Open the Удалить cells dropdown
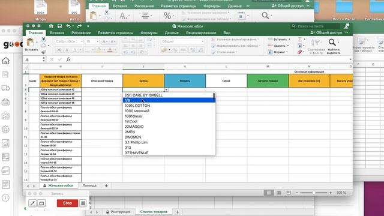This screenshot has width=384, height=216. (278, 46)
